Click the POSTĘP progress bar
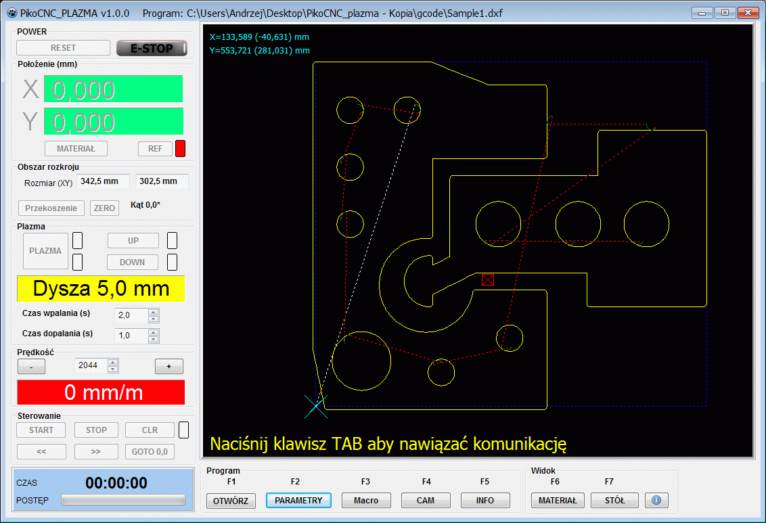The image size is (766, 523). tap(123, 499)
